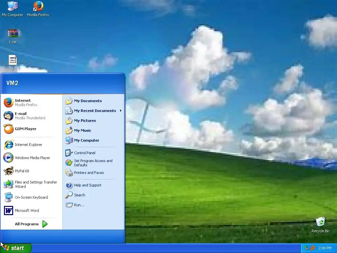Open E-mail Mozilla Thunderbird entry
The height and width of the screenshot is (253, 337).
click(31, 116)
